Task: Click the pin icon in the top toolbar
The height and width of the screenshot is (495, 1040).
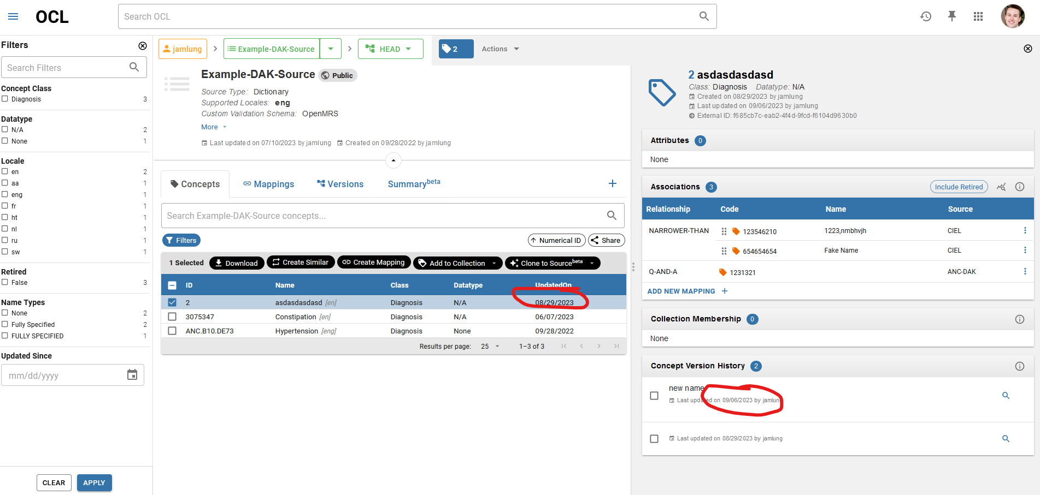Action: 952,16
